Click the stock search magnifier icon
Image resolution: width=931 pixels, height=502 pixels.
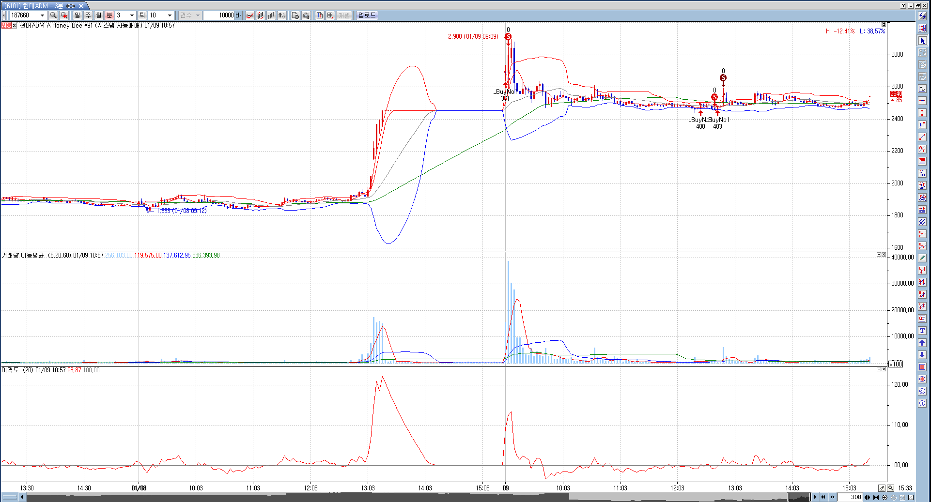53,15
